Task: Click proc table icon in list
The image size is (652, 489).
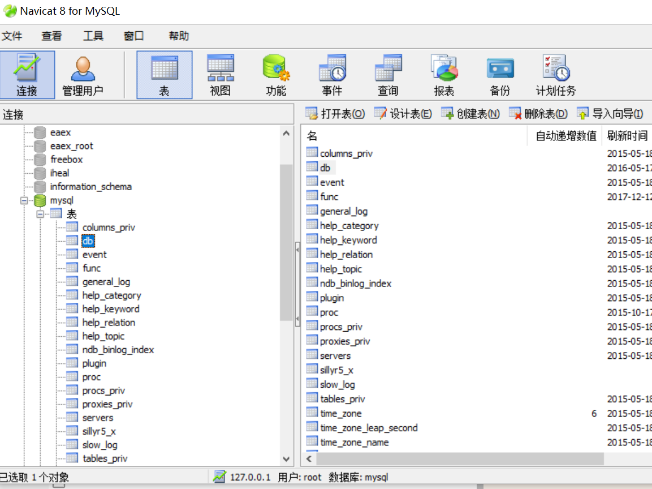Action: pos(312,311)
